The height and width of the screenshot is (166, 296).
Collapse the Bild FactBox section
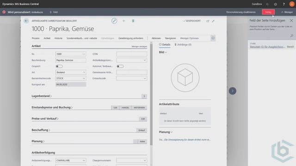(163, 52)
